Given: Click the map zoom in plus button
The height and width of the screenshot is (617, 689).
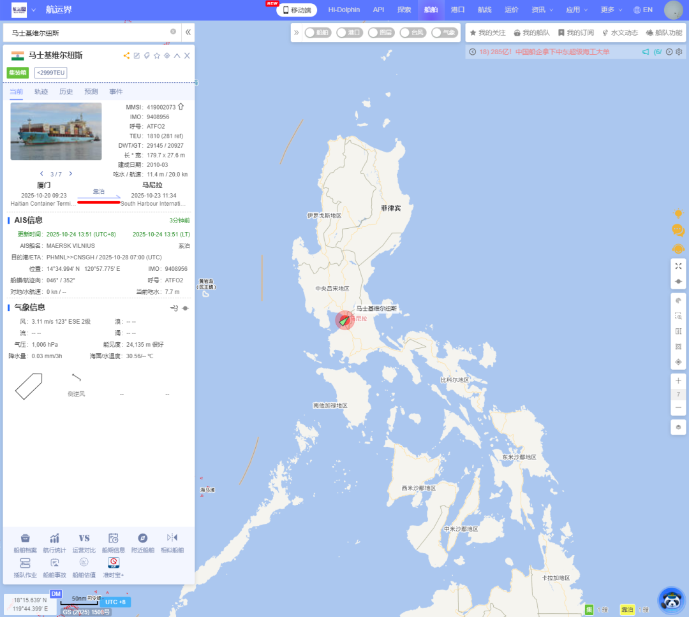Looking at the screenshot, I should [x=678, y=381].
